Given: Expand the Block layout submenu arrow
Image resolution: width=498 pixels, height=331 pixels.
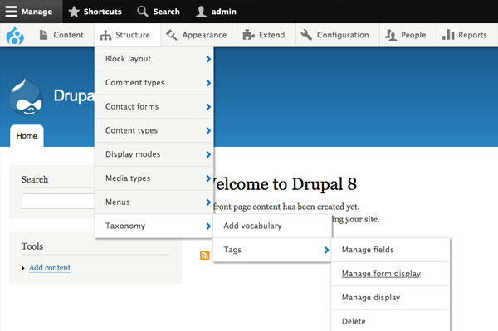Looking at the screenshot, I should [x=208, y=59].
